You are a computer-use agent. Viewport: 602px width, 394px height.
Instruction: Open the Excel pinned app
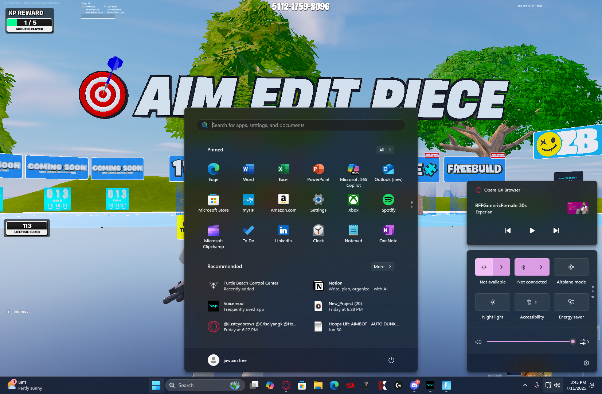pos(283,172)
